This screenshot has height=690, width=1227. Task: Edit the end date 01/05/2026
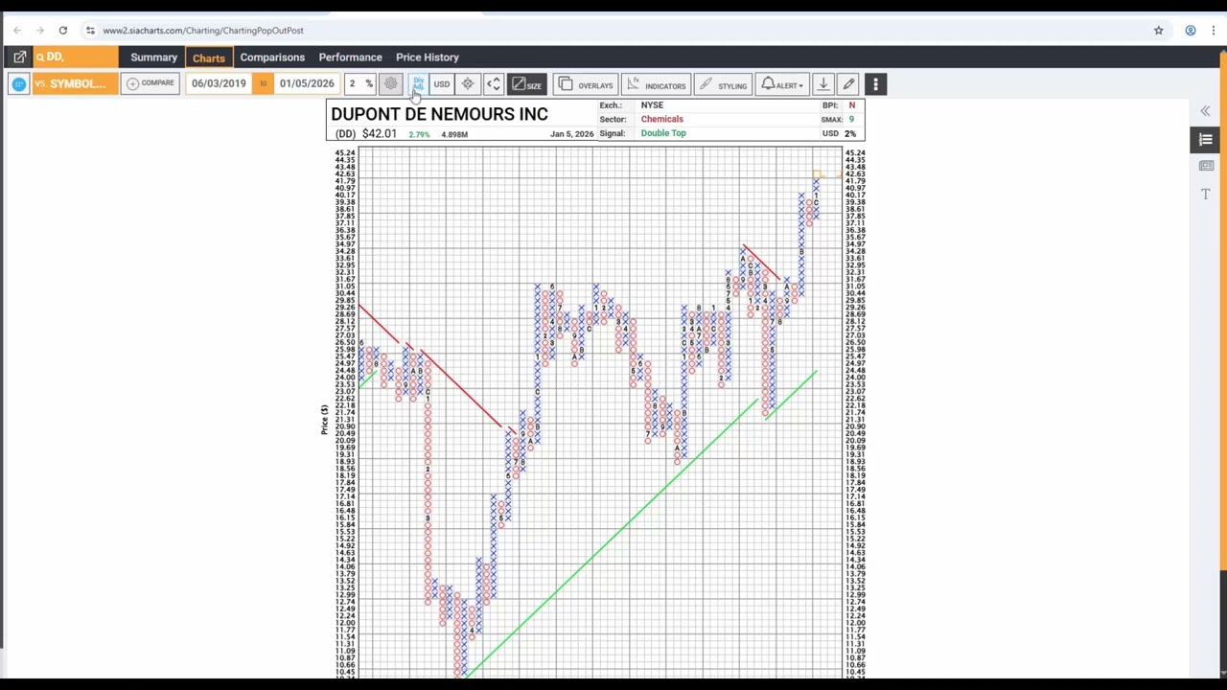point(307,84)
